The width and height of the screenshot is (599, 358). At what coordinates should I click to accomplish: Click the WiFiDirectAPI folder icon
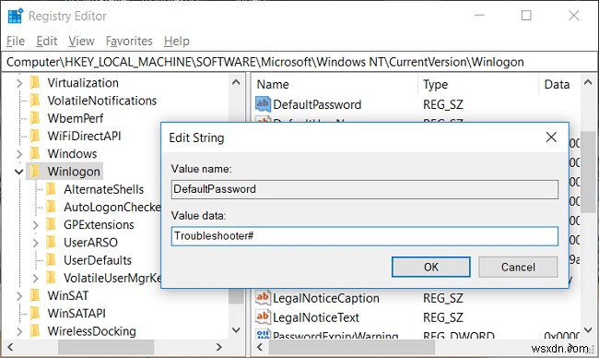pyautogui.click(x=35, y=136)
